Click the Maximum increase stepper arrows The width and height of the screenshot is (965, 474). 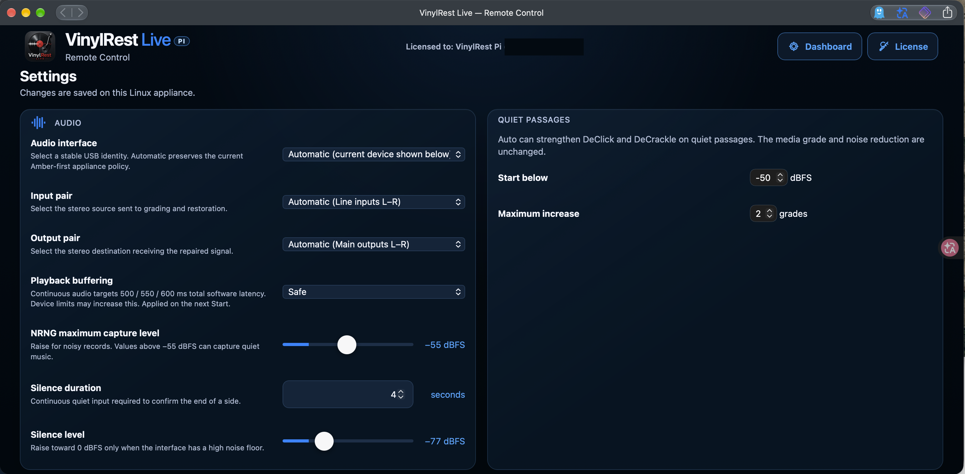(769, 213)
